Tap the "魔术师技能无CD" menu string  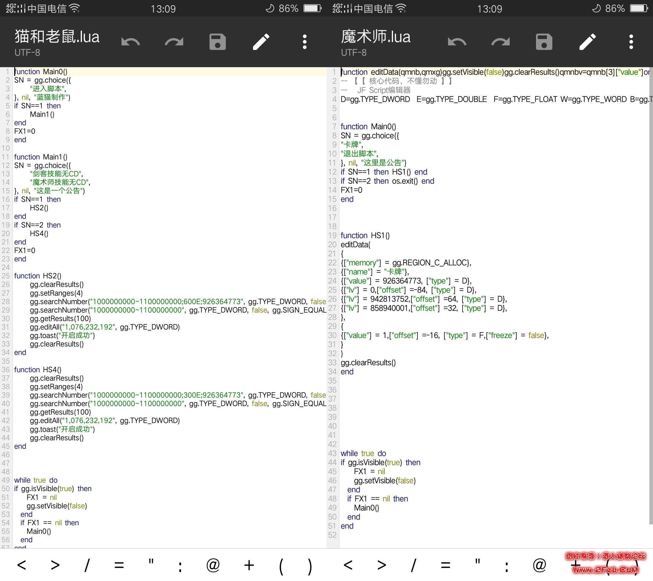tap(60, 182)
